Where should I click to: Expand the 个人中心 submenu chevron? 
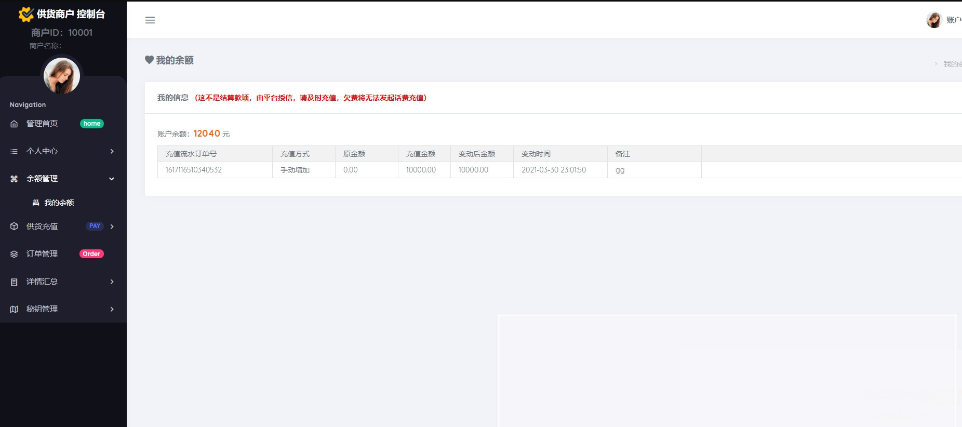tap(112, 151)
